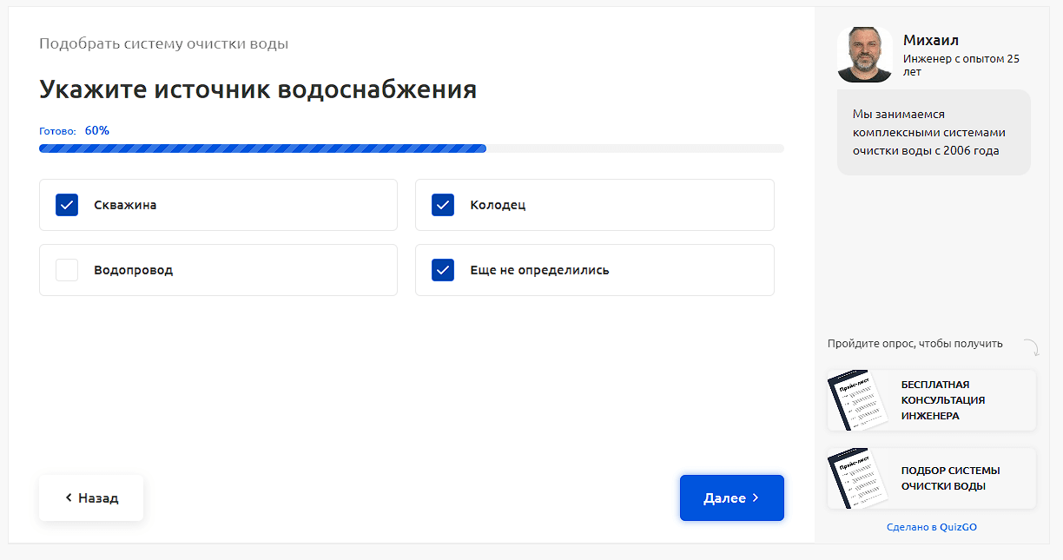Screen dimensions: 1063x560
Task: Click the price-list icon beside Бесплатная консультация
Action: point(857,401)
